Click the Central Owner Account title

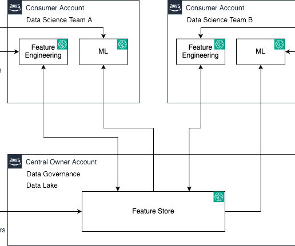pyautogui.click(x=61, y=162)
